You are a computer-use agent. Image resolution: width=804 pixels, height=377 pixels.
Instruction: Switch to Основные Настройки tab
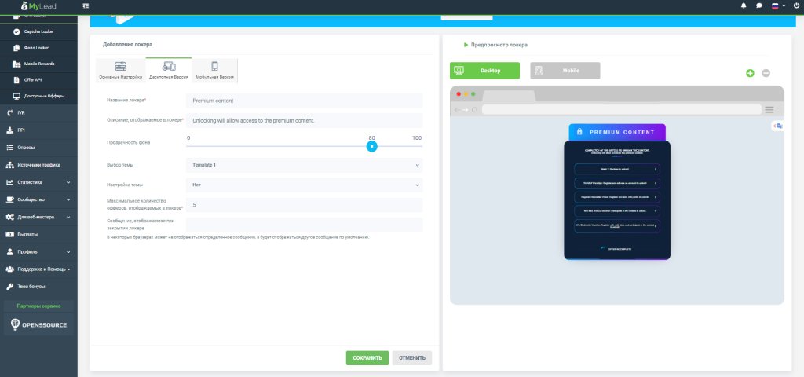pos(120,70)
